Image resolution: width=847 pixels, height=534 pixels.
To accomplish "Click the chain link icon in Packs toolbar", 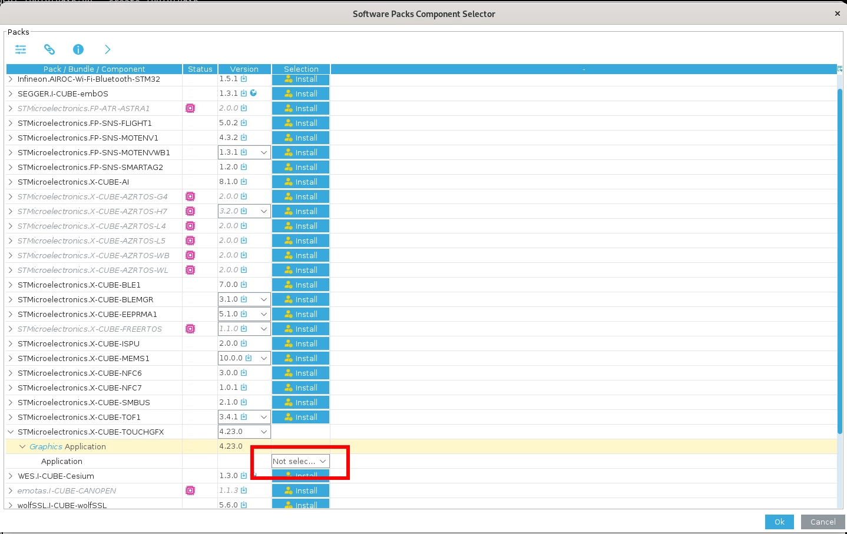I will pos(49,49).
